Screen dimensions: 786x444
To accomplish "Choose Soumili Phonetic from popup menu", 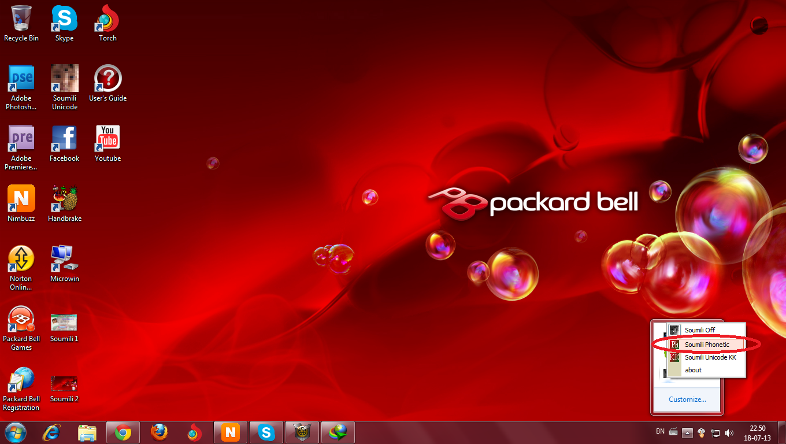I will click(x=706, y=345).
